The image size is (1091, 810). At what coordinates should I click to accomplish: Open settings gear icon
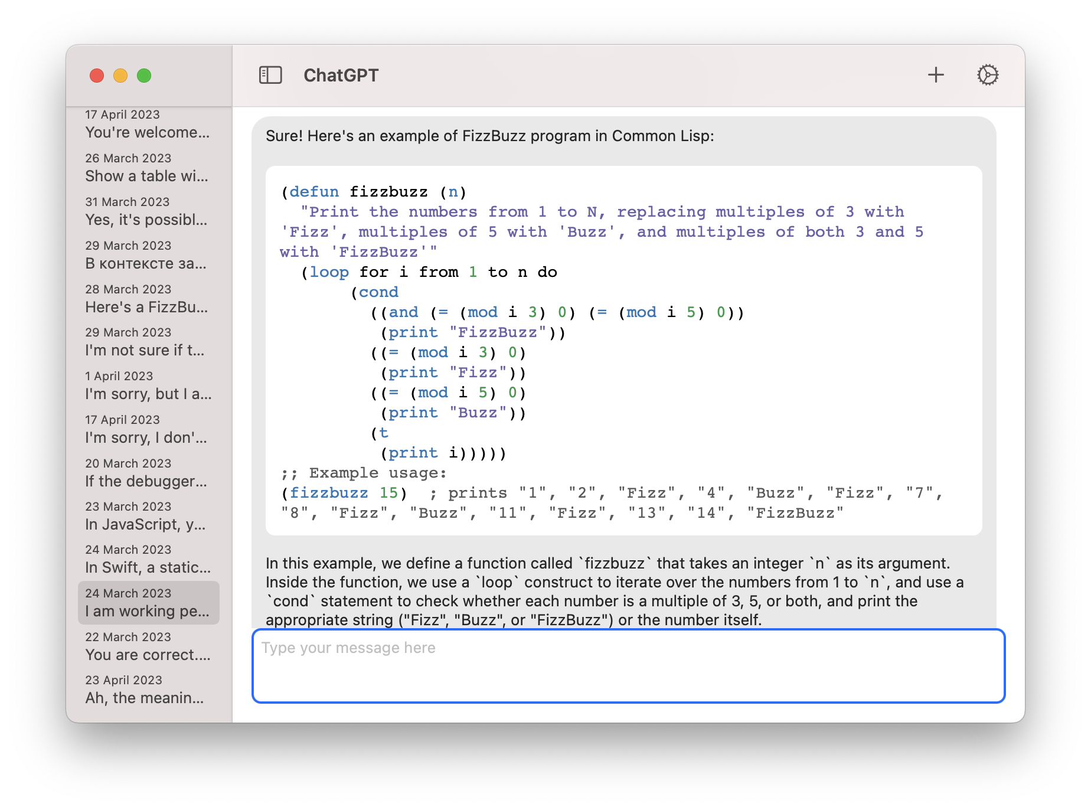click(988, 75)
